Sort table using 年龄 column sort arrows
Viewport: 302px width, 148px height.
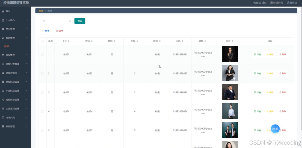click(137, 41)
